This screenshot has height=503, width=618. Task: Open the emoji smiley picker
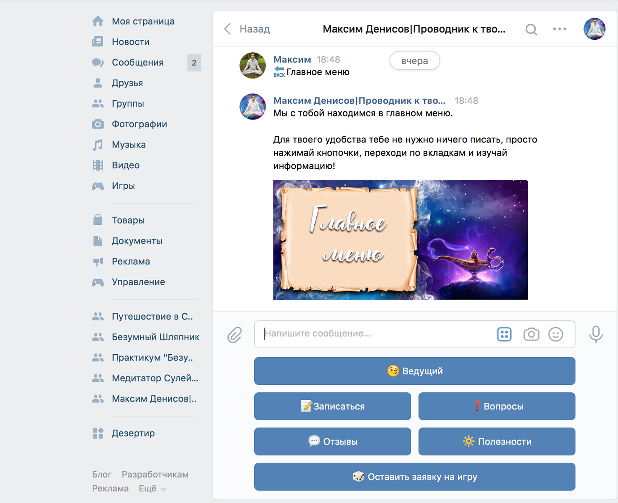click(556, 334)
